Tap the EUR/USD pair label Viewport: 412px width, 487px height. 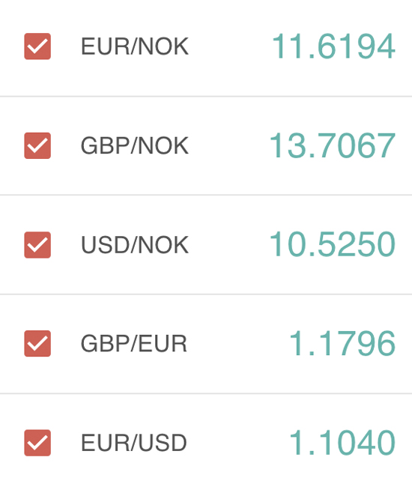[134, 443]
